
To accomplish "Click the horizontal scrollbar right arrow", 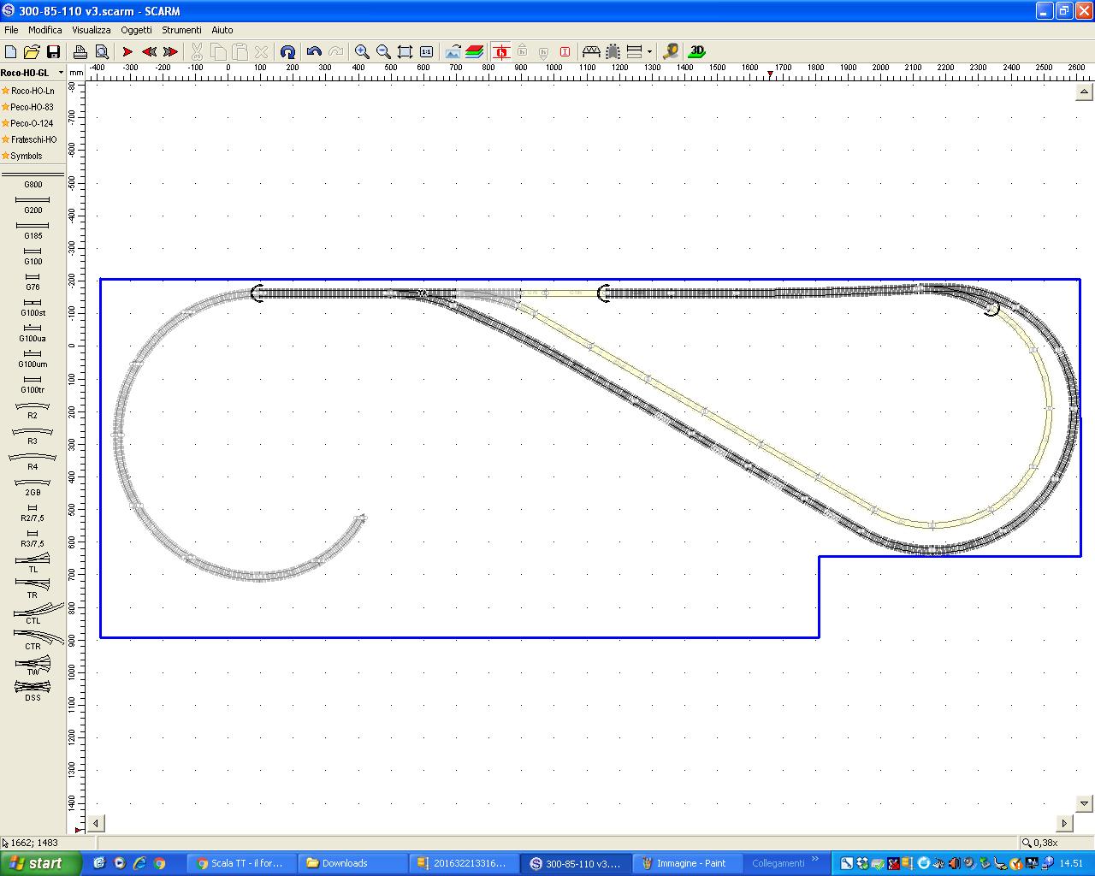I will [x=1064, y=823].
